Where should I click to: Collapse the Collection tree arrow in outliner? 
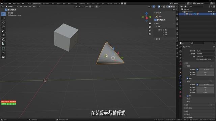pyautogui.click(x=182, y=12)
